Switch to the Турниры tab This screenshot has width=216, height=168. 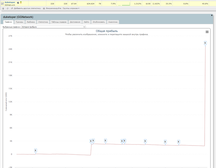tap(19, 22)
